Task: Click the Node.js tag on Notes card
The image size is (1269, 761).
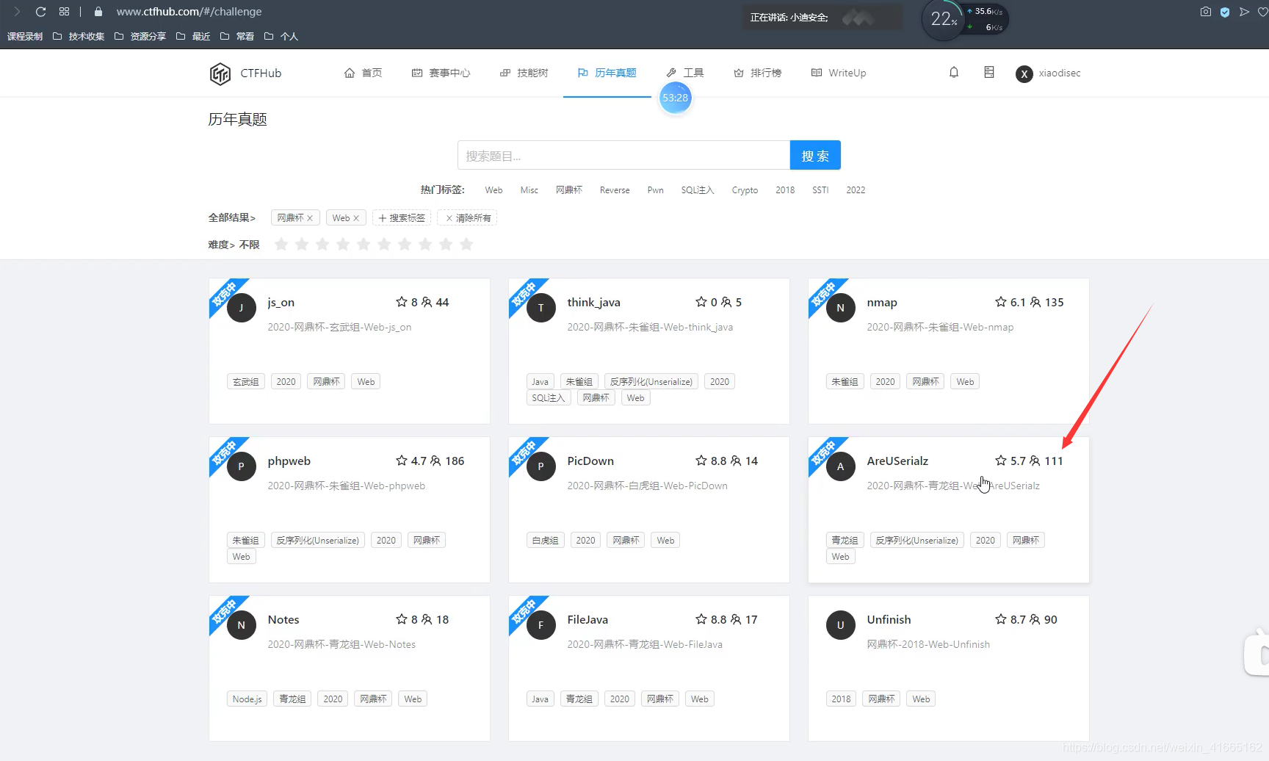Action: pyautogui.click(x=247, y=699)
